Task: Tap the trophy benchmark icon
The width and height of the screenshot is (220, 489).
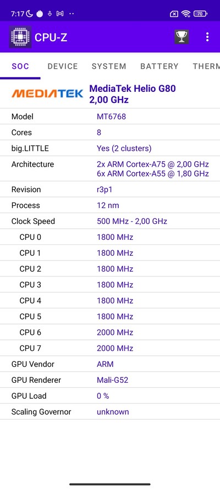Action: [x=182, y=37]
